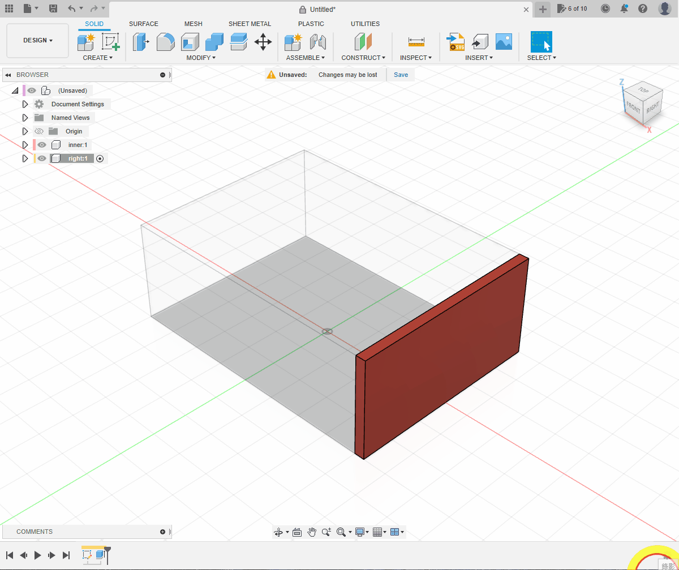Image resolution: width=679 pixels, height=570 pixels.
Task: Toggle visibility of the Origin folder
Action: [39, 131]
